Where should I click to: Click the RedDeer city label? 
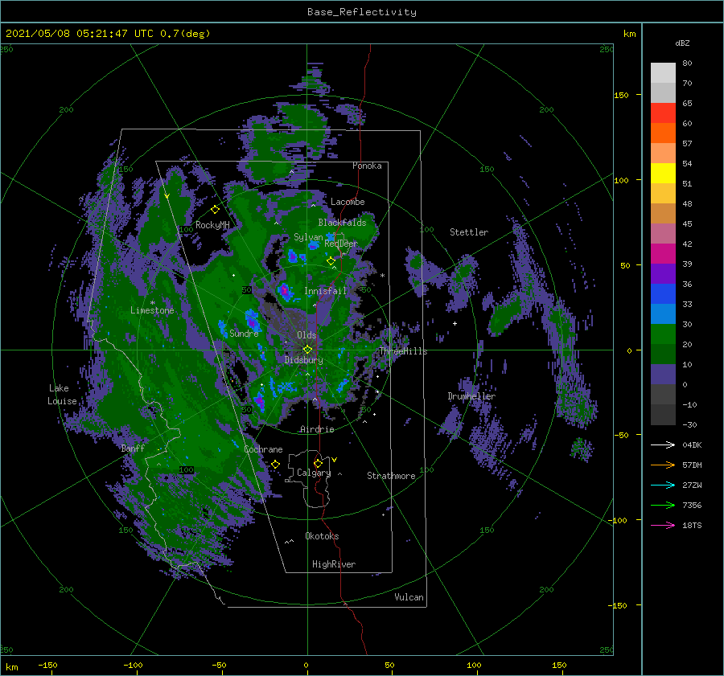tap(341, 244)
